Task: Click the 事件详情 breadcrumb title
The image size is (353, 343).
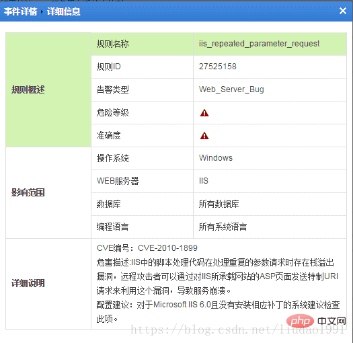Action: click(20, 11)
